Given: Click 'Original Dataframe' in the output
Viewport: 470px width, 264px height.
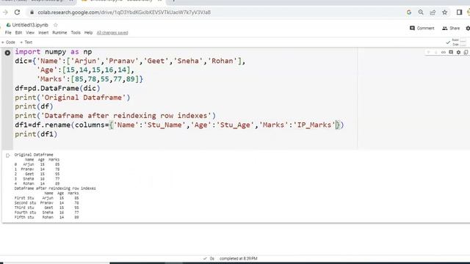Looking at the screenshot, I should [x=34, y=155].
